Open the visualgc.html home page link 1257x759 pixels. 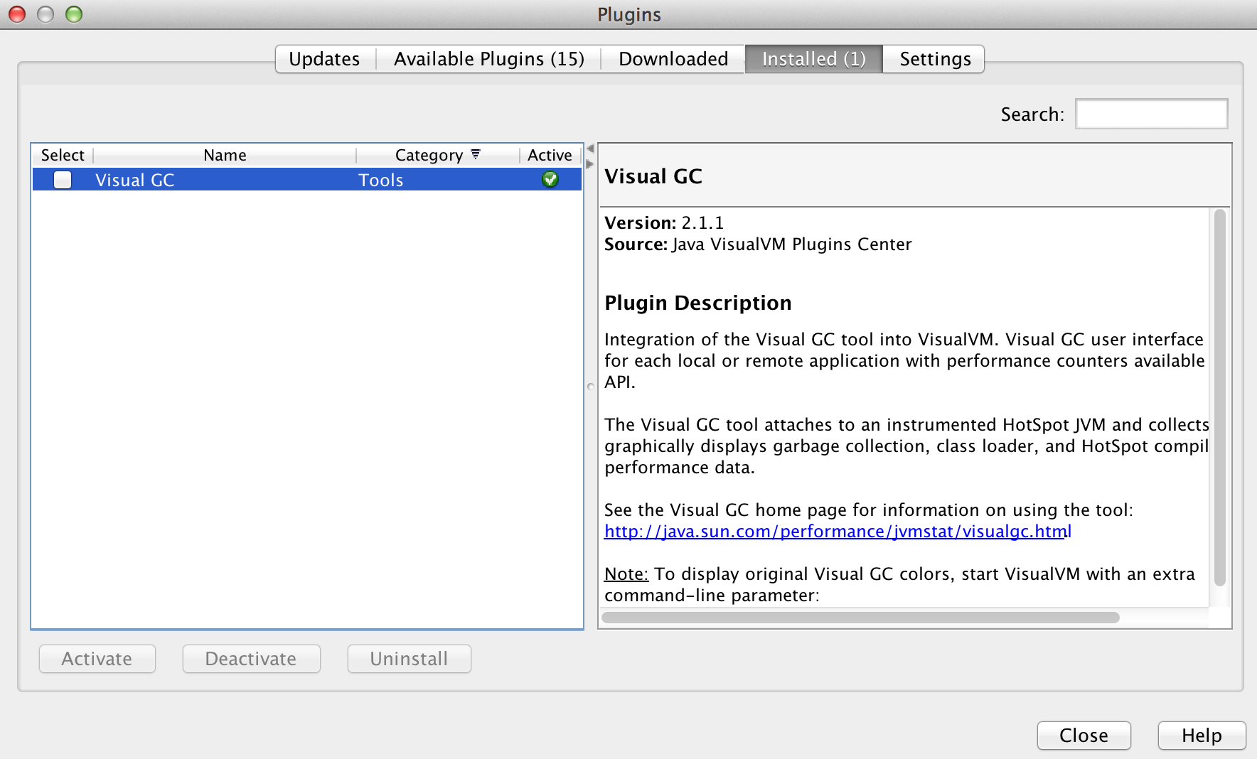pyautogui.click(x=837, y=532)
